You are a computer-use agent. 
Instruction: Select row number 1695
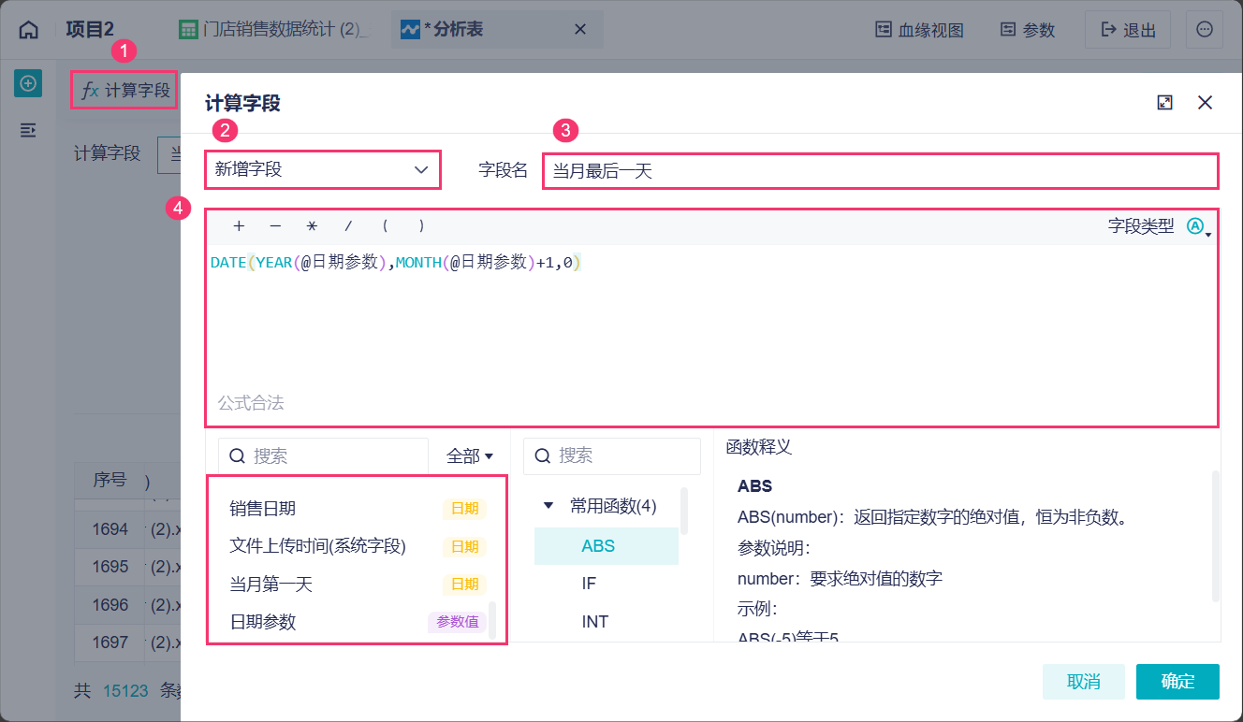pos(110,567)
